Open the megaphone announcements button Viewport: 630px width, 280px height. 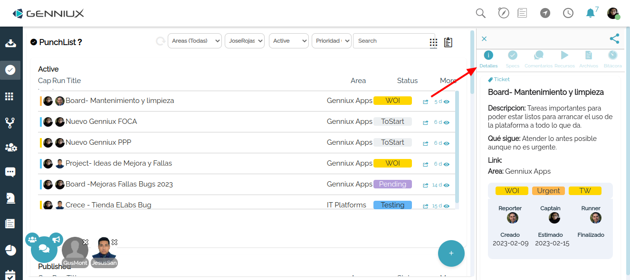[56, 239]
